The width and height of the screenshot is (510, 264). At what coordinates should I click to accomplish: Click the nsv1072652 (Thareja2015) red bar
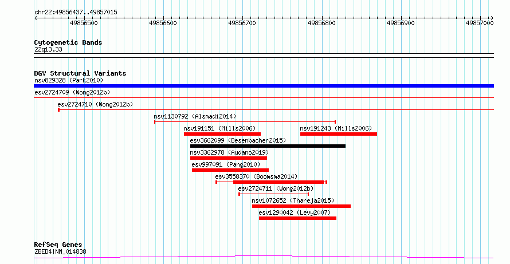[x=301, y=206]
